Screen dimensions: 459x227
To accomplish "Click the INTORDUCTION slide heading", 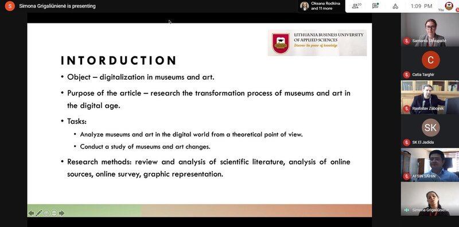I will 119,61.
